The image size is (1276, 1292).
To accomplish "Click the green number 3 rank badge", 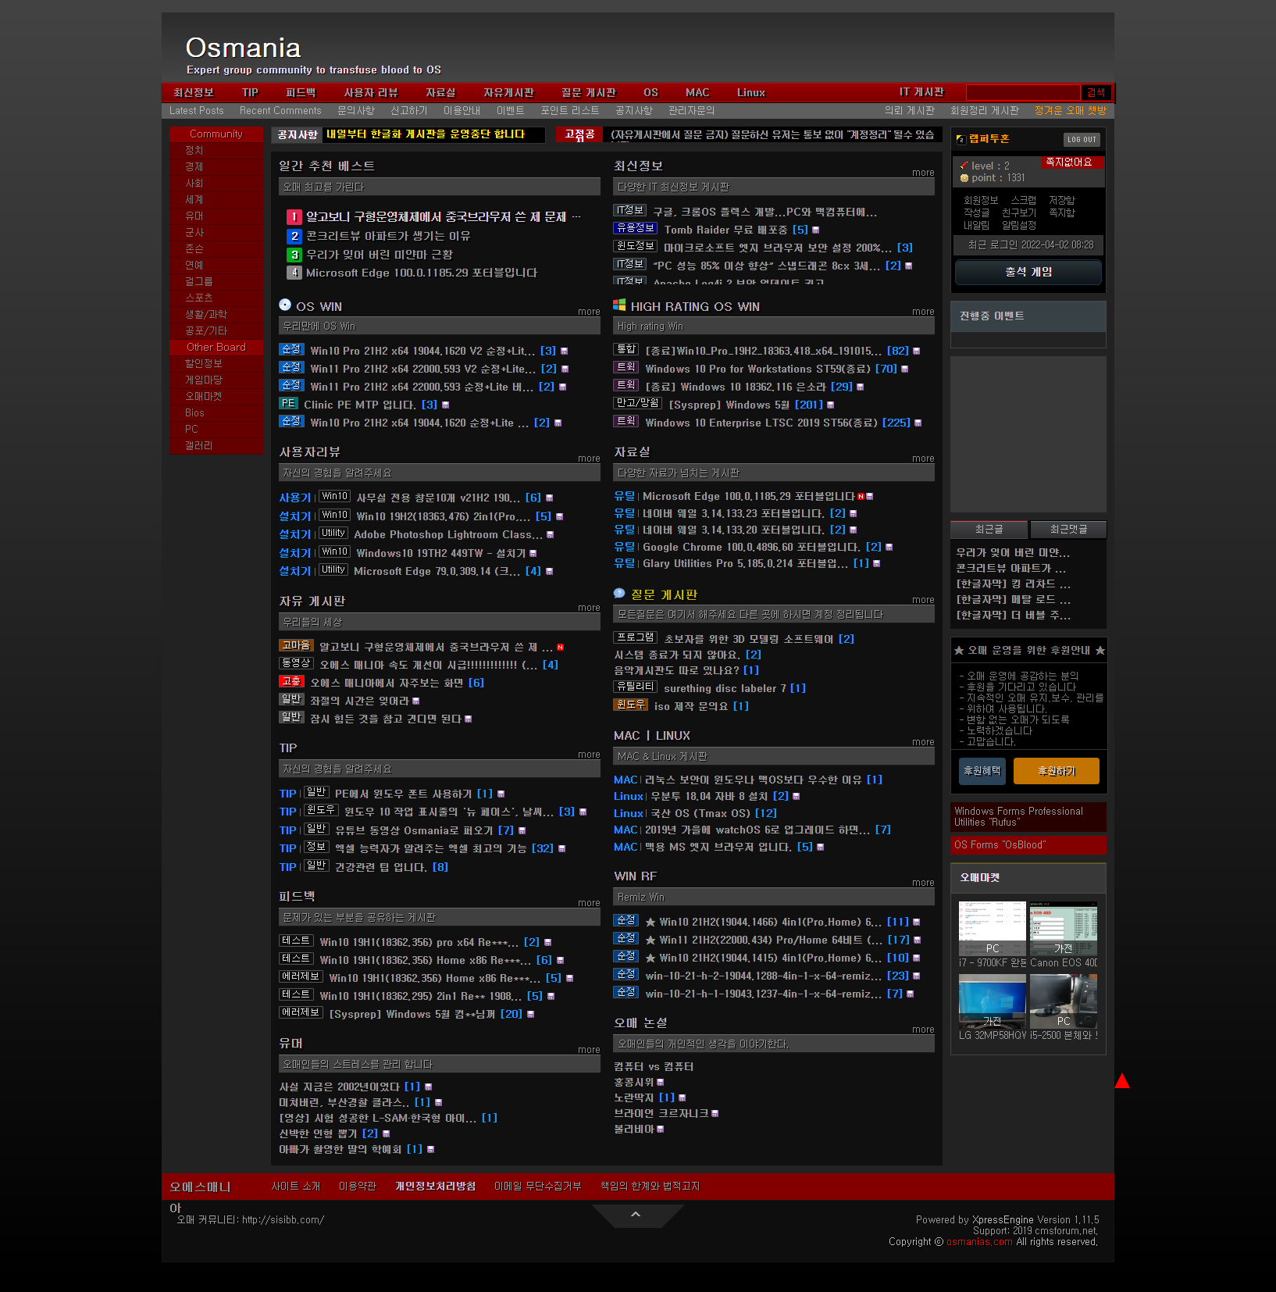I will [x=294, y=255].
